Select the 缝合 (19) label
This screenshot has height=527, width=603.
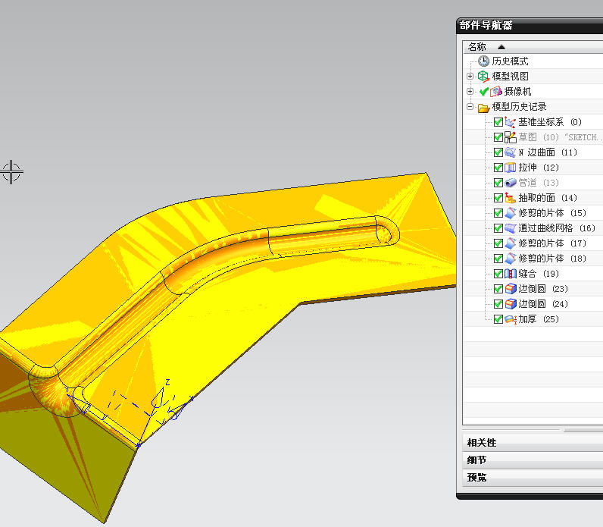point(539,274)
